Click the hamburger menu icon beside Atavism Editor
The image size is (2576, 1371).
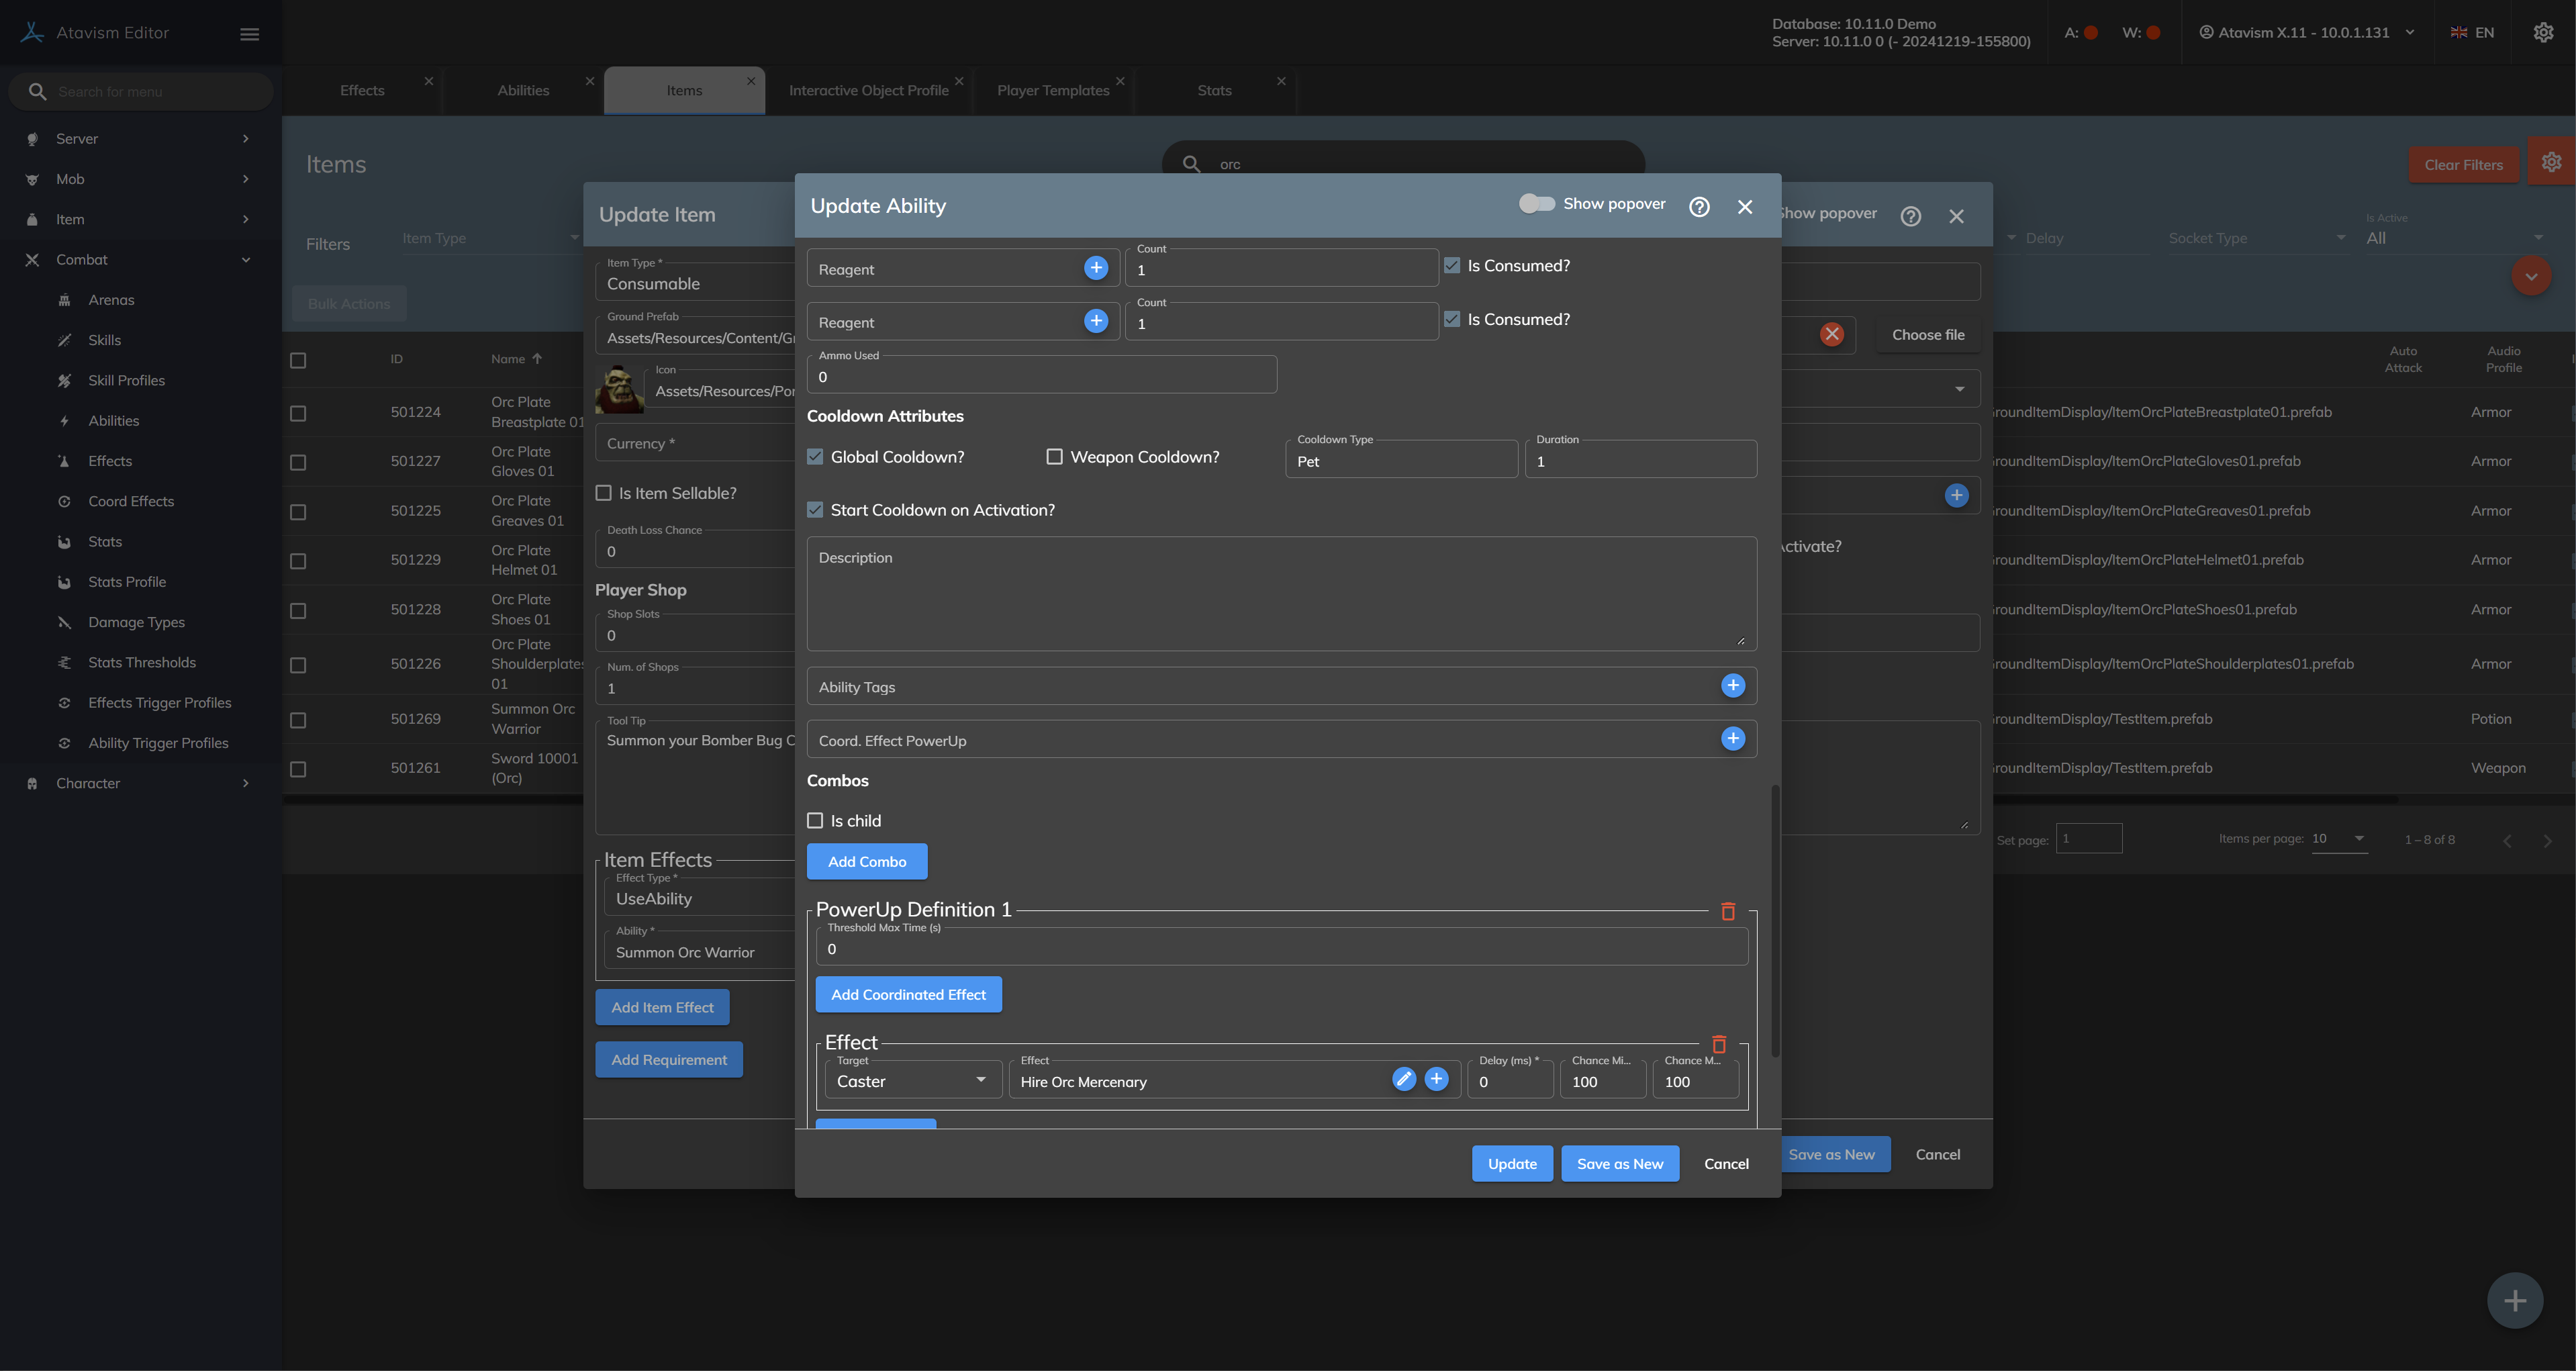point(250,34)
